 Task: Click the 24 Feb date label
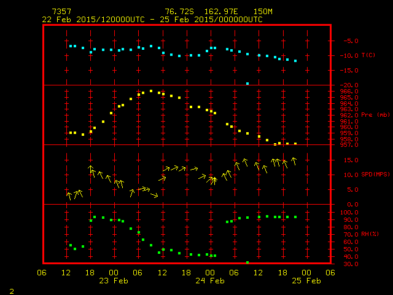pyautogui.click(x=210, y=281)
